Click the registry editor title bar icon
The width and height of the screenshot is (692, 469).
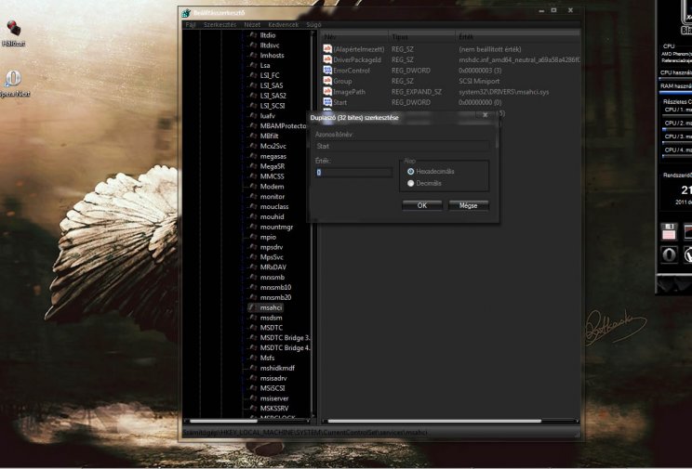click(187, 13)
